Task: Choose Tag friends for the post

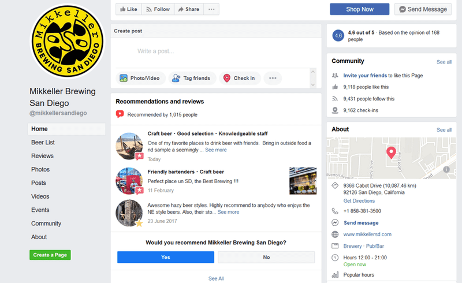Action: [192, 78]
